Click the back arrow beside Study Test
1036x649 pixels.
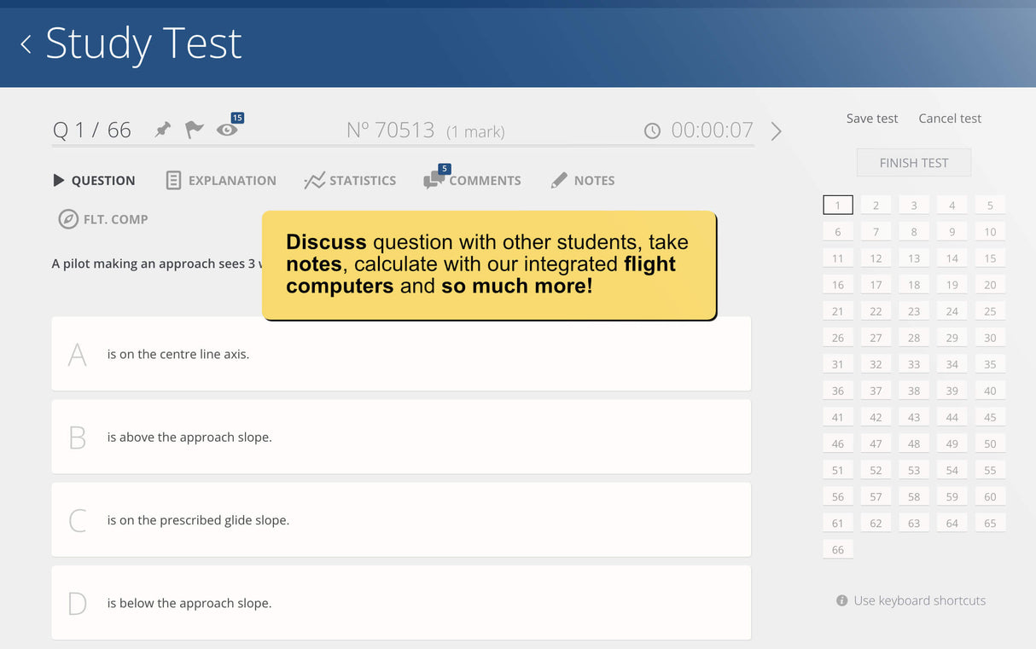pos(26,44)
